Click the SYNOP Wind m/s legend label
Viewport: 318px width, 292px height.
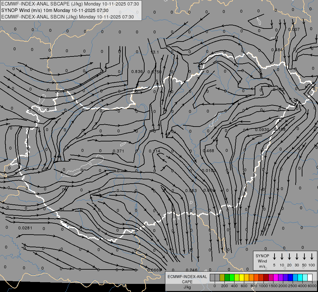262,261
